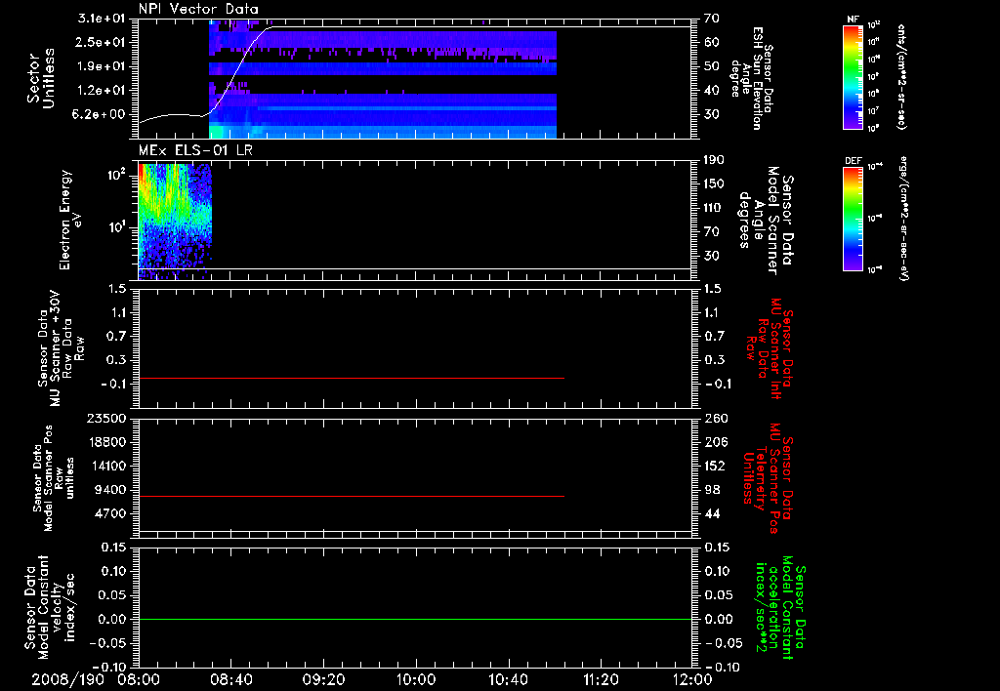Click the "206" telemetry axis tick

[716, 442]
